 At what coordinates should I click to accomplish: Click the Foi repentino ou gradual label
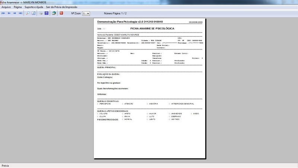pyautogui.click(x=109, y=83)
